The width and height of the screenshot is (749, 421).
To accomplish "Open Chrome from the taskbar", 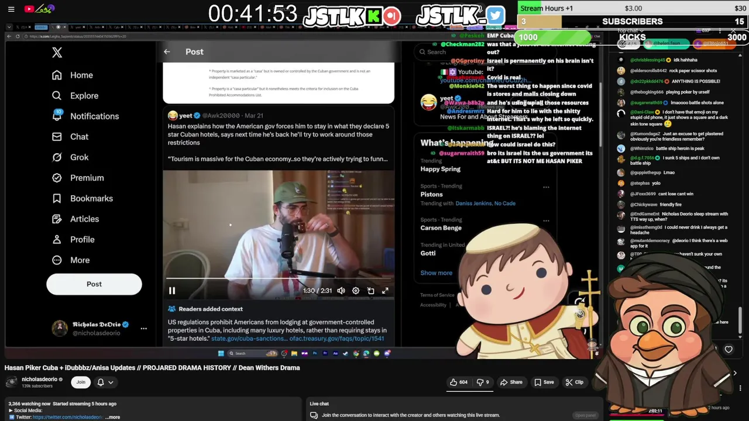I will (x=356, y=353).
